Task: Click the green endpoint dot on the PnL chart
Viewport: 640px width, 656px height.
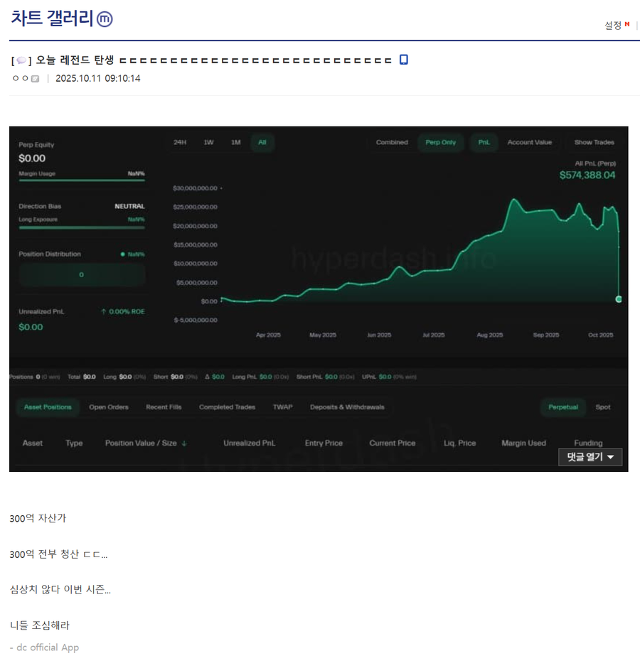Action: pyautogui.click(x=618, y=299)
